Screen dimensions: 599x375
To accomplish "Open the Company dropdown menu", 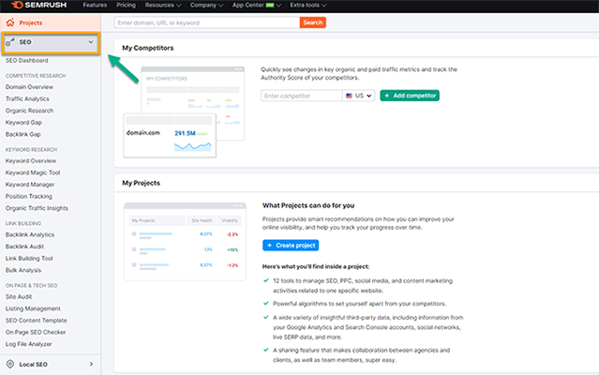I will click(206, 5).
